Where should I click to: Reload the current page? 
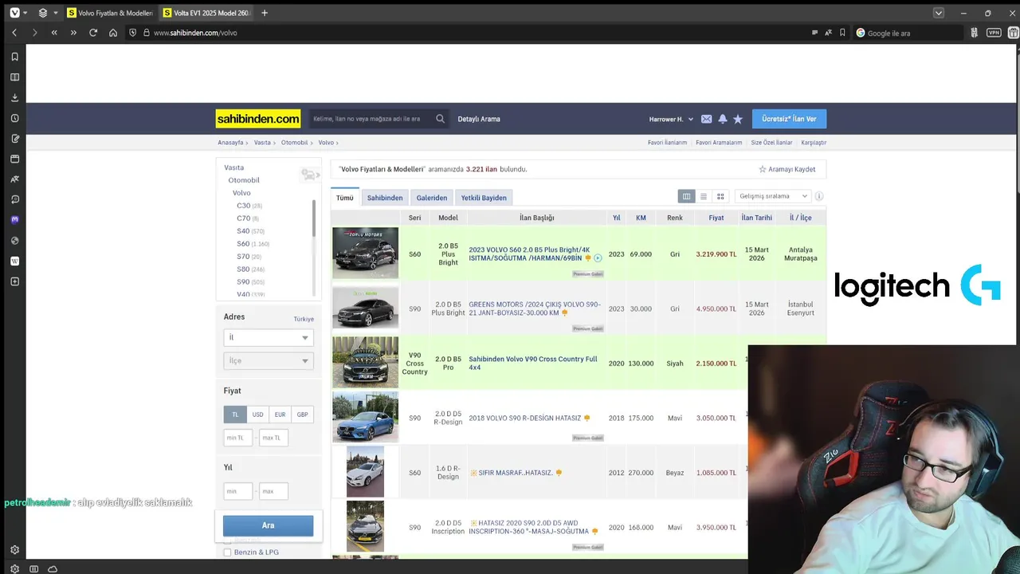[x=93, y=33]
